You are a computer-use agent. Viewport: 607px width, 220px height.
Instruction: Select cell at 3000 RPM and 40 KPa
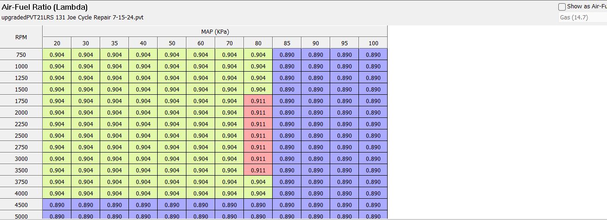pos(143,159)
